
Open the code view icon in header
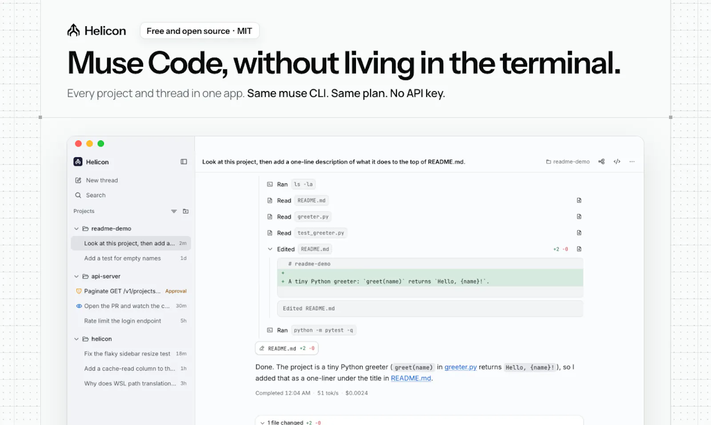[617, 162]
